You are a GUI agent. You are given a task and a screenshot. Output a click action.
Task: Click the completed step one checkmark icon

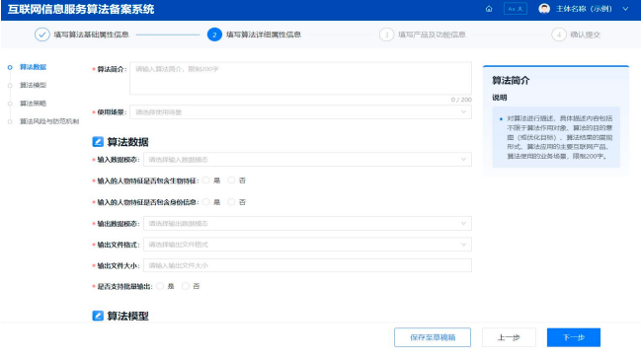[x=42, y=35]
